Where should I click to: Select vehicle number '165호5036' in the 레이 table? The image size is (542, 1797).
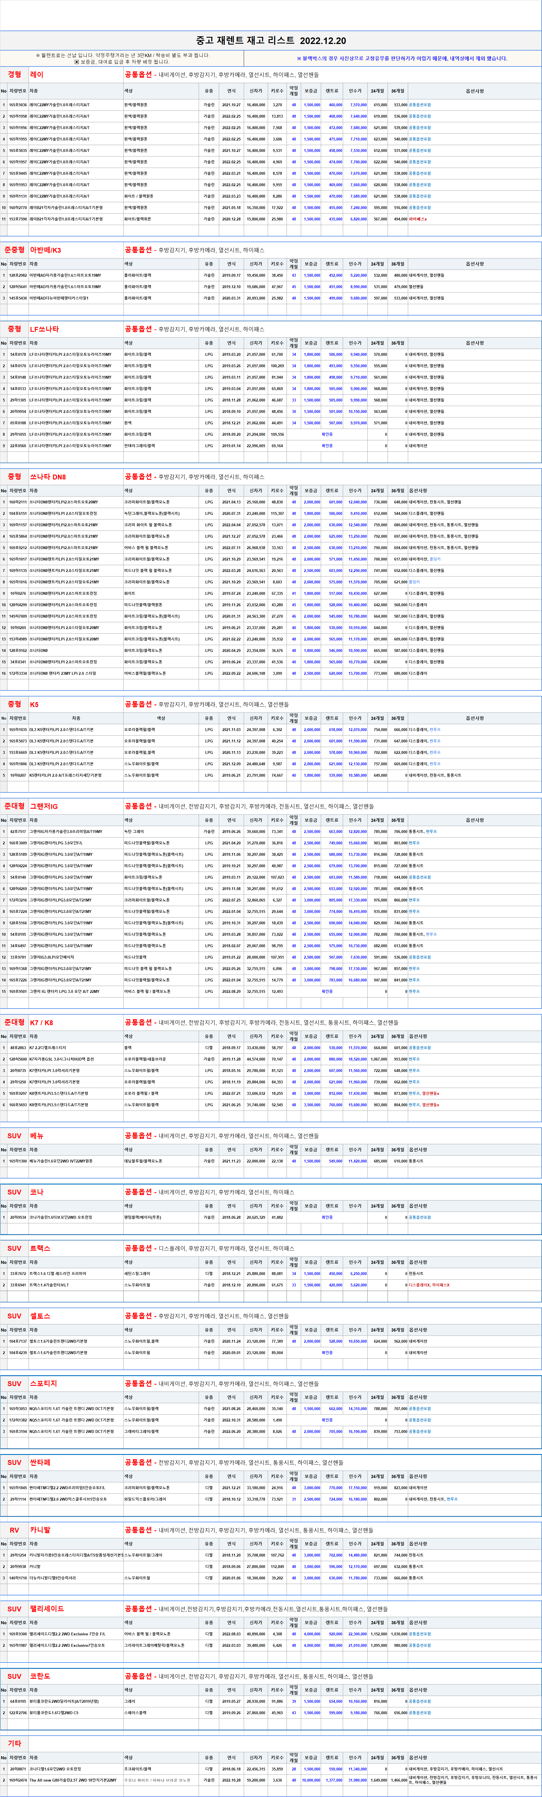18,105
